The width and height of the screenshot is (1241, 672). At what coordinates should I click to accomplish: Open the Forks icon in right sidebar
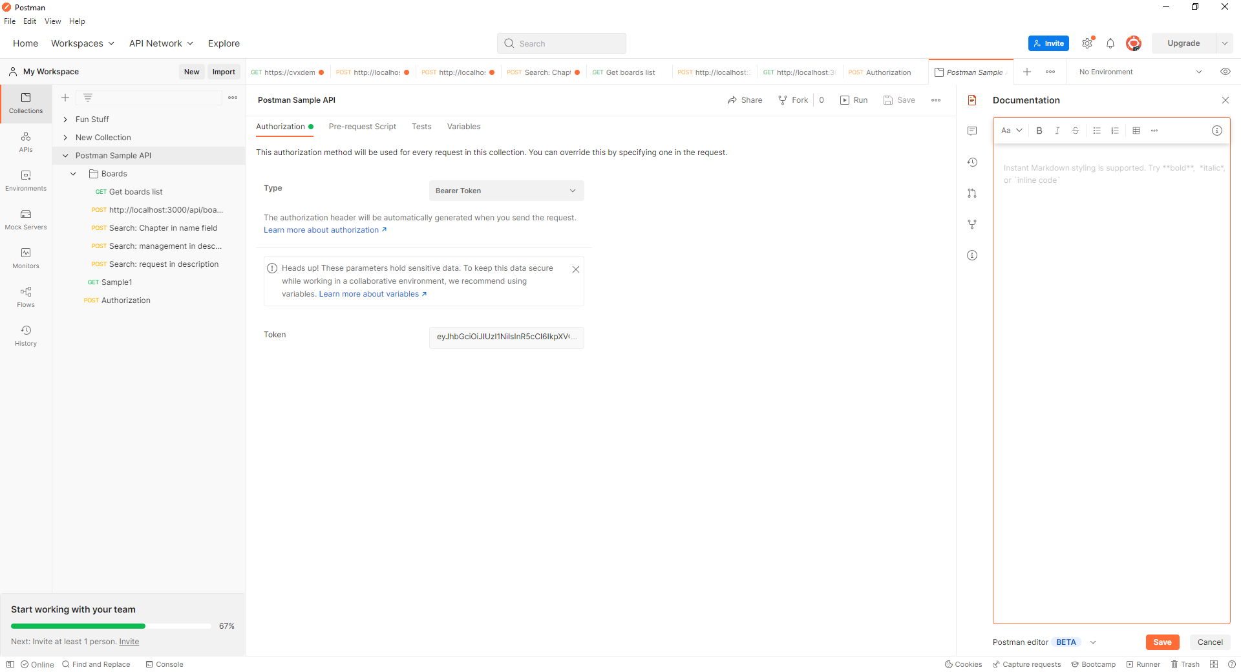(972, 224)
